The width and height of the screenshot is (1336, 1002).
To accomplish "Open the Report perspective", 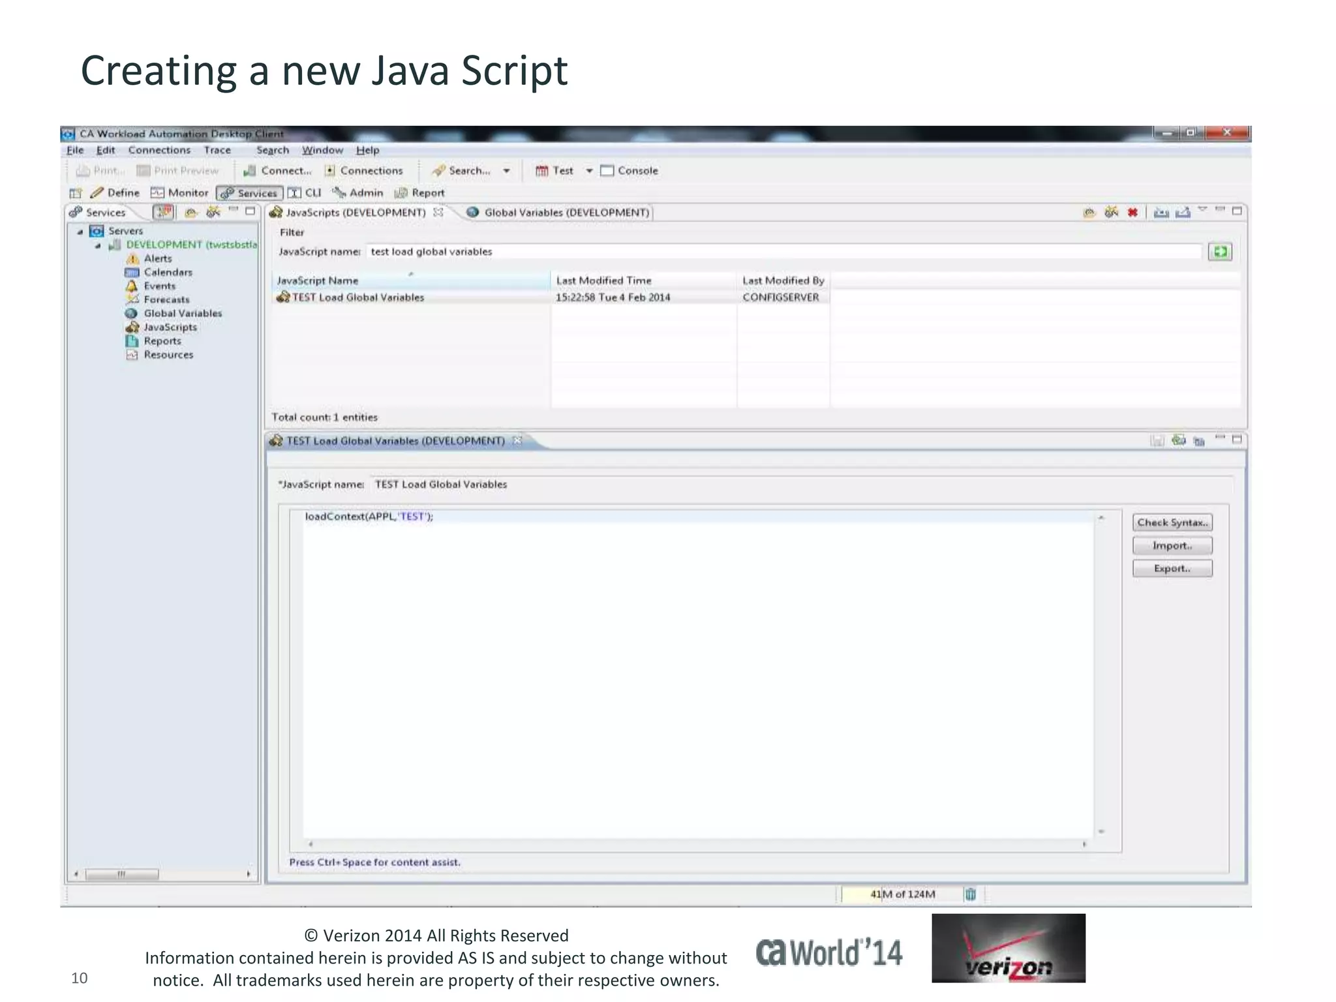I will coord(419,193).
